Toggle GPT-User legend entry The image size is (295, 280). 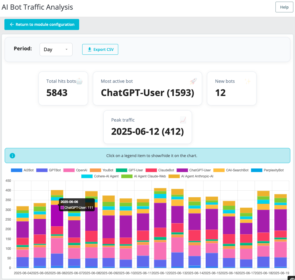(129, 170)
